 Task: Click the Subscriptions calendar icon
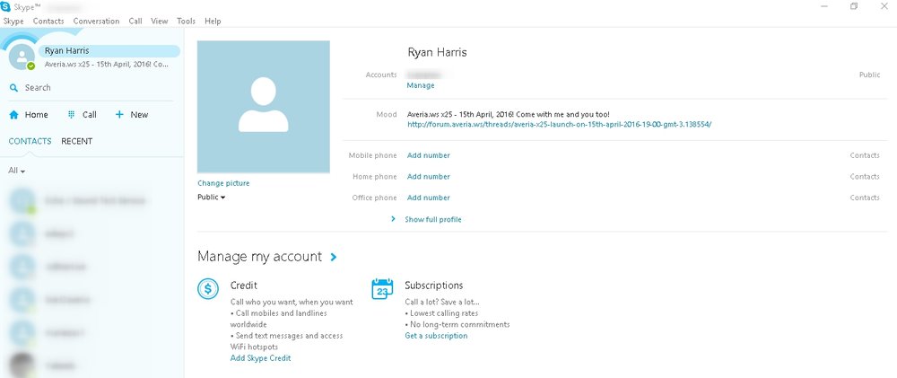pos(382,289)
